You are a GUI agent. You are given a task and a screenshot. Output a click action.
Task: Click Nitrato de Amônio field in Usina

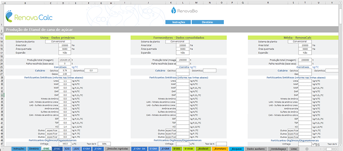pyautogui.click(x=65, y=99)
